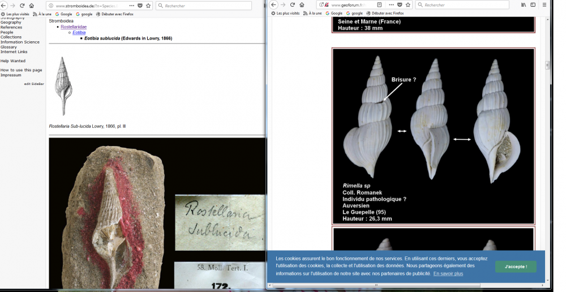Screen dimensions: 566x292
Task: Open the Firefox library icon
Action: (524, 5)
